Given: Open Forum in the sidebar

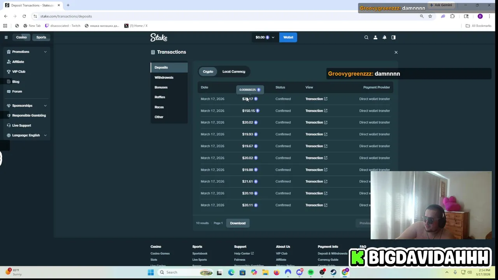Looking at the screenshot, I should click(x=17, y=91).
